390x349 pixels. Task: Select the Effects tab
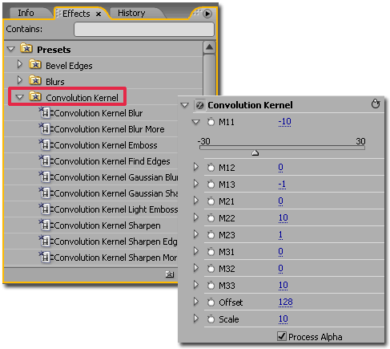tap(76, 14)
